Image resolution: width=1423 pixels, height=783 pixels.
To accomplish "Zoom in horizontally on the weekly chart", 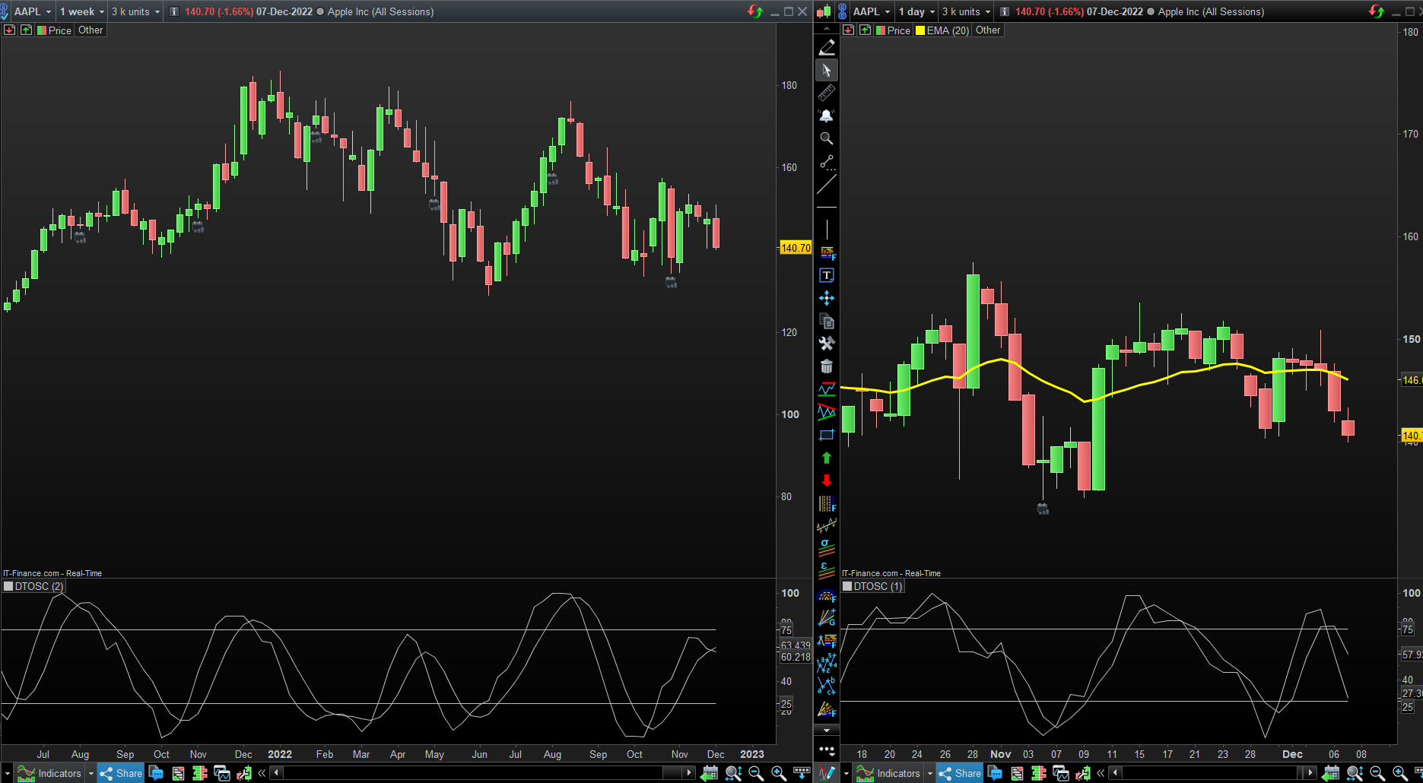I will pyautogui.click(x=779, y=773).
